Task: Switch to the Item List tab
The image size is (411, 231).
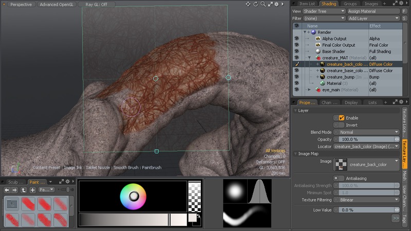Action: pyautogui.click(x=306, y=4)
